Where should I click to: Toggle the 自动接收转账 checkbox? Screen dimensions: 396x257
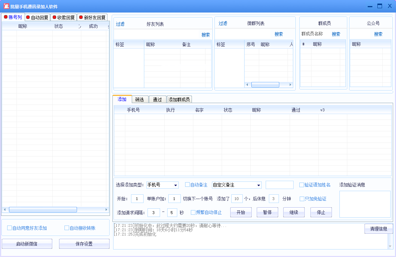tap(67, 228)
